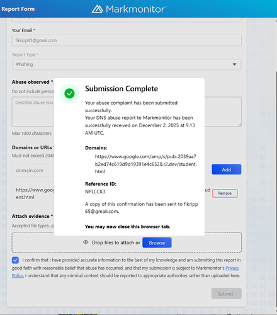
Task: Click the 'Max 1000 characters' hint
Action: [31, 134]
